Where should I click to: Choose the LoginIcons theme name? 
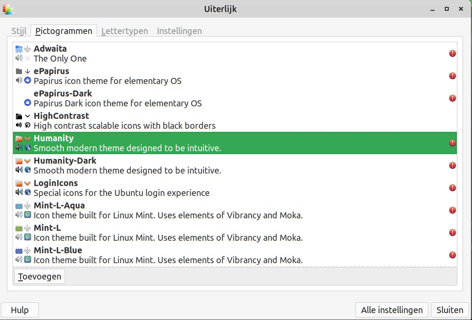click(x=56, y=183)
